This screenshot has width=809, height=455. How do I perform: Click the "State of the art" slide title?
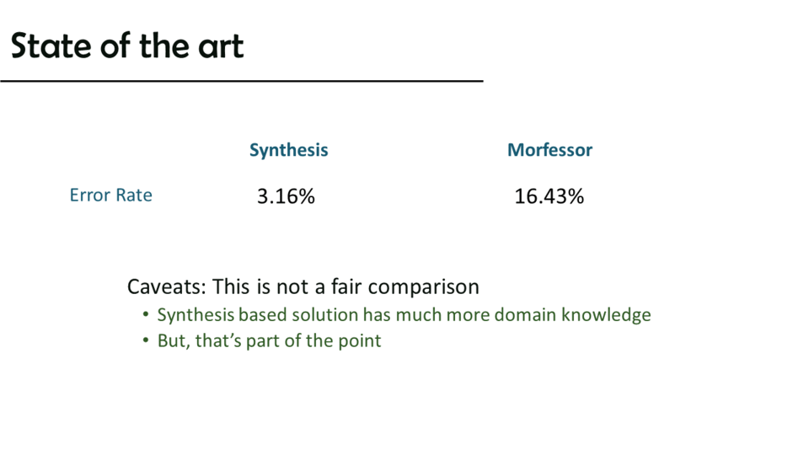tap(126, 45)
